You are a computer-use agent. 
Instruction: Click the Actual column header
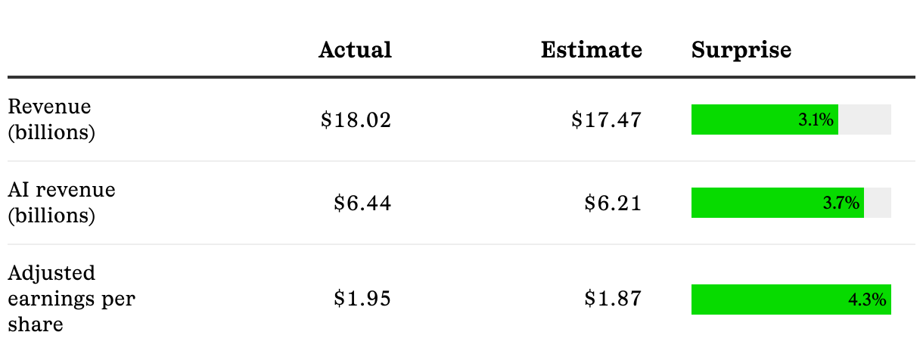tap(355, 50)
